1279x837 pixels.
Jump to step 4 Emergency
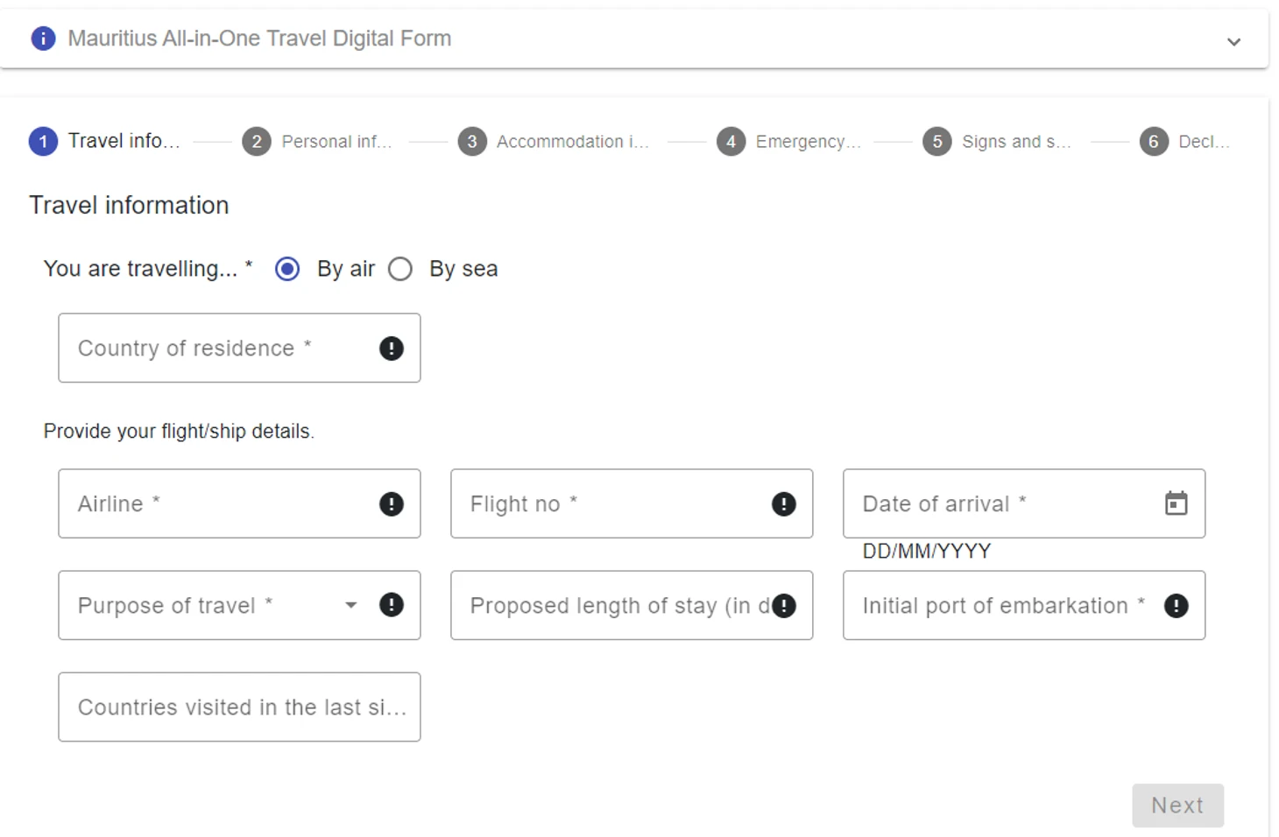point(731,142)
